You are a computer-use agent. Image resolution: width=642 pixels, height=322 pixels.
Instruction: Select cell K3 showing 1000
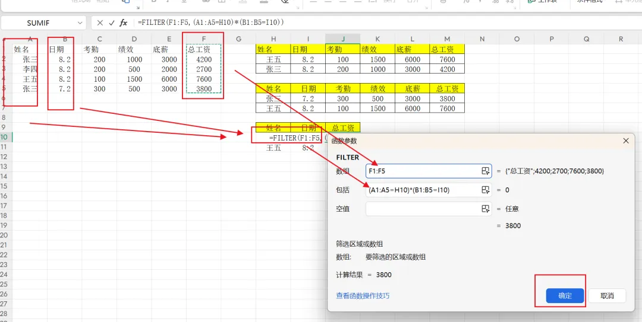click(377, 69)
